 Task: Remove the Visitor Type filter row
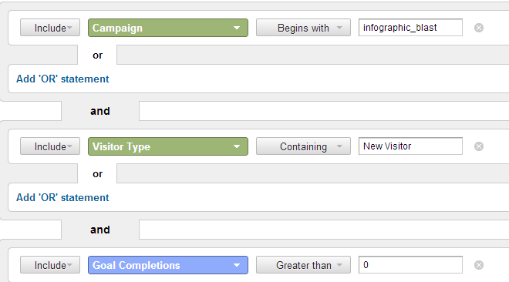pos(479,146)
